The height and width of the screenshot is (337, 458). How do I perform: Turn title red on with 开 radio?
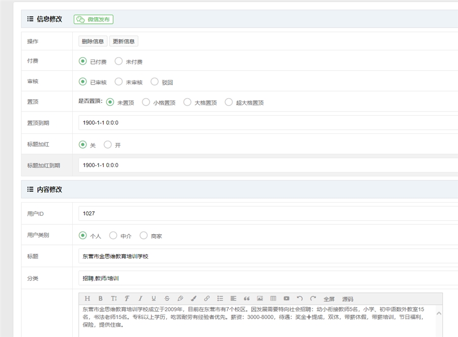107,145
